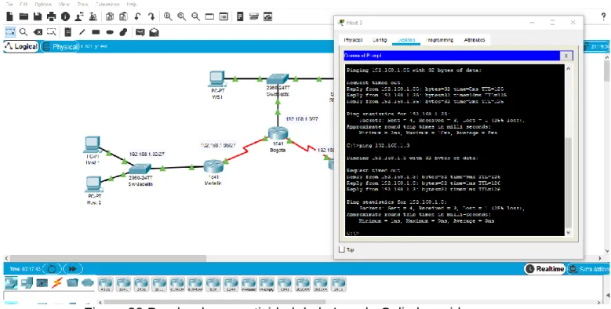Click the command prompt scrollbar down arrow
The width and height of the screenshot is (611, 309).
568,233
